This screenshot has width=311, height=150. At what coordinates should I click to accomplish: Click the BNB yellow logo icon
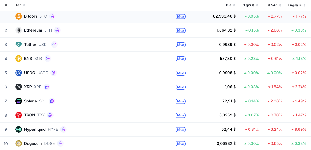tap(19, 59)
